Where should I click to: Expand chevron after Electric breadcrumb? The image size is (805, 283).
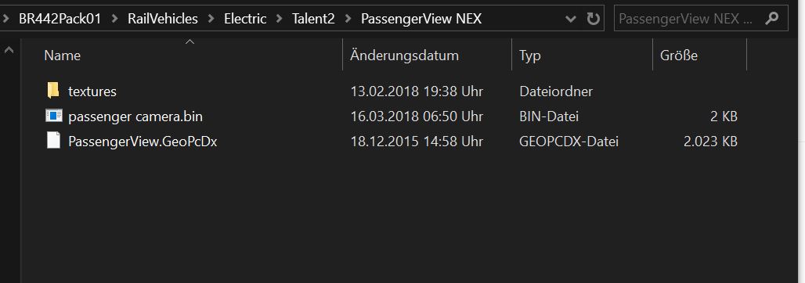(280, 19)
